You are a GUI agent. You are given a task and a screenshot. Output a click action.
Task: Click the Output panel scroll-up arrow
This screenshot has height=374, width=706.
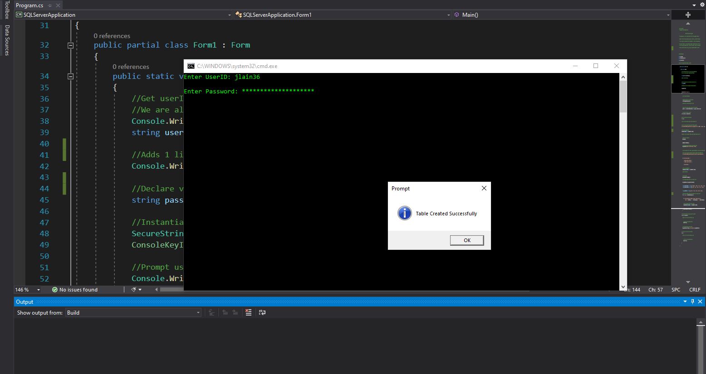701,322
